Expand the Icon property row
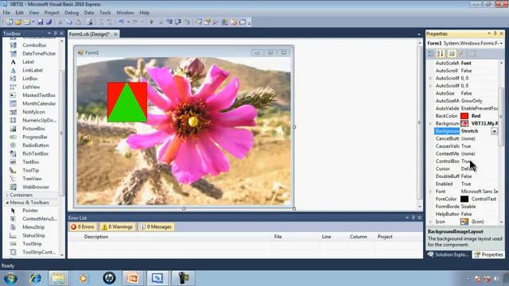 click(431, 222)
